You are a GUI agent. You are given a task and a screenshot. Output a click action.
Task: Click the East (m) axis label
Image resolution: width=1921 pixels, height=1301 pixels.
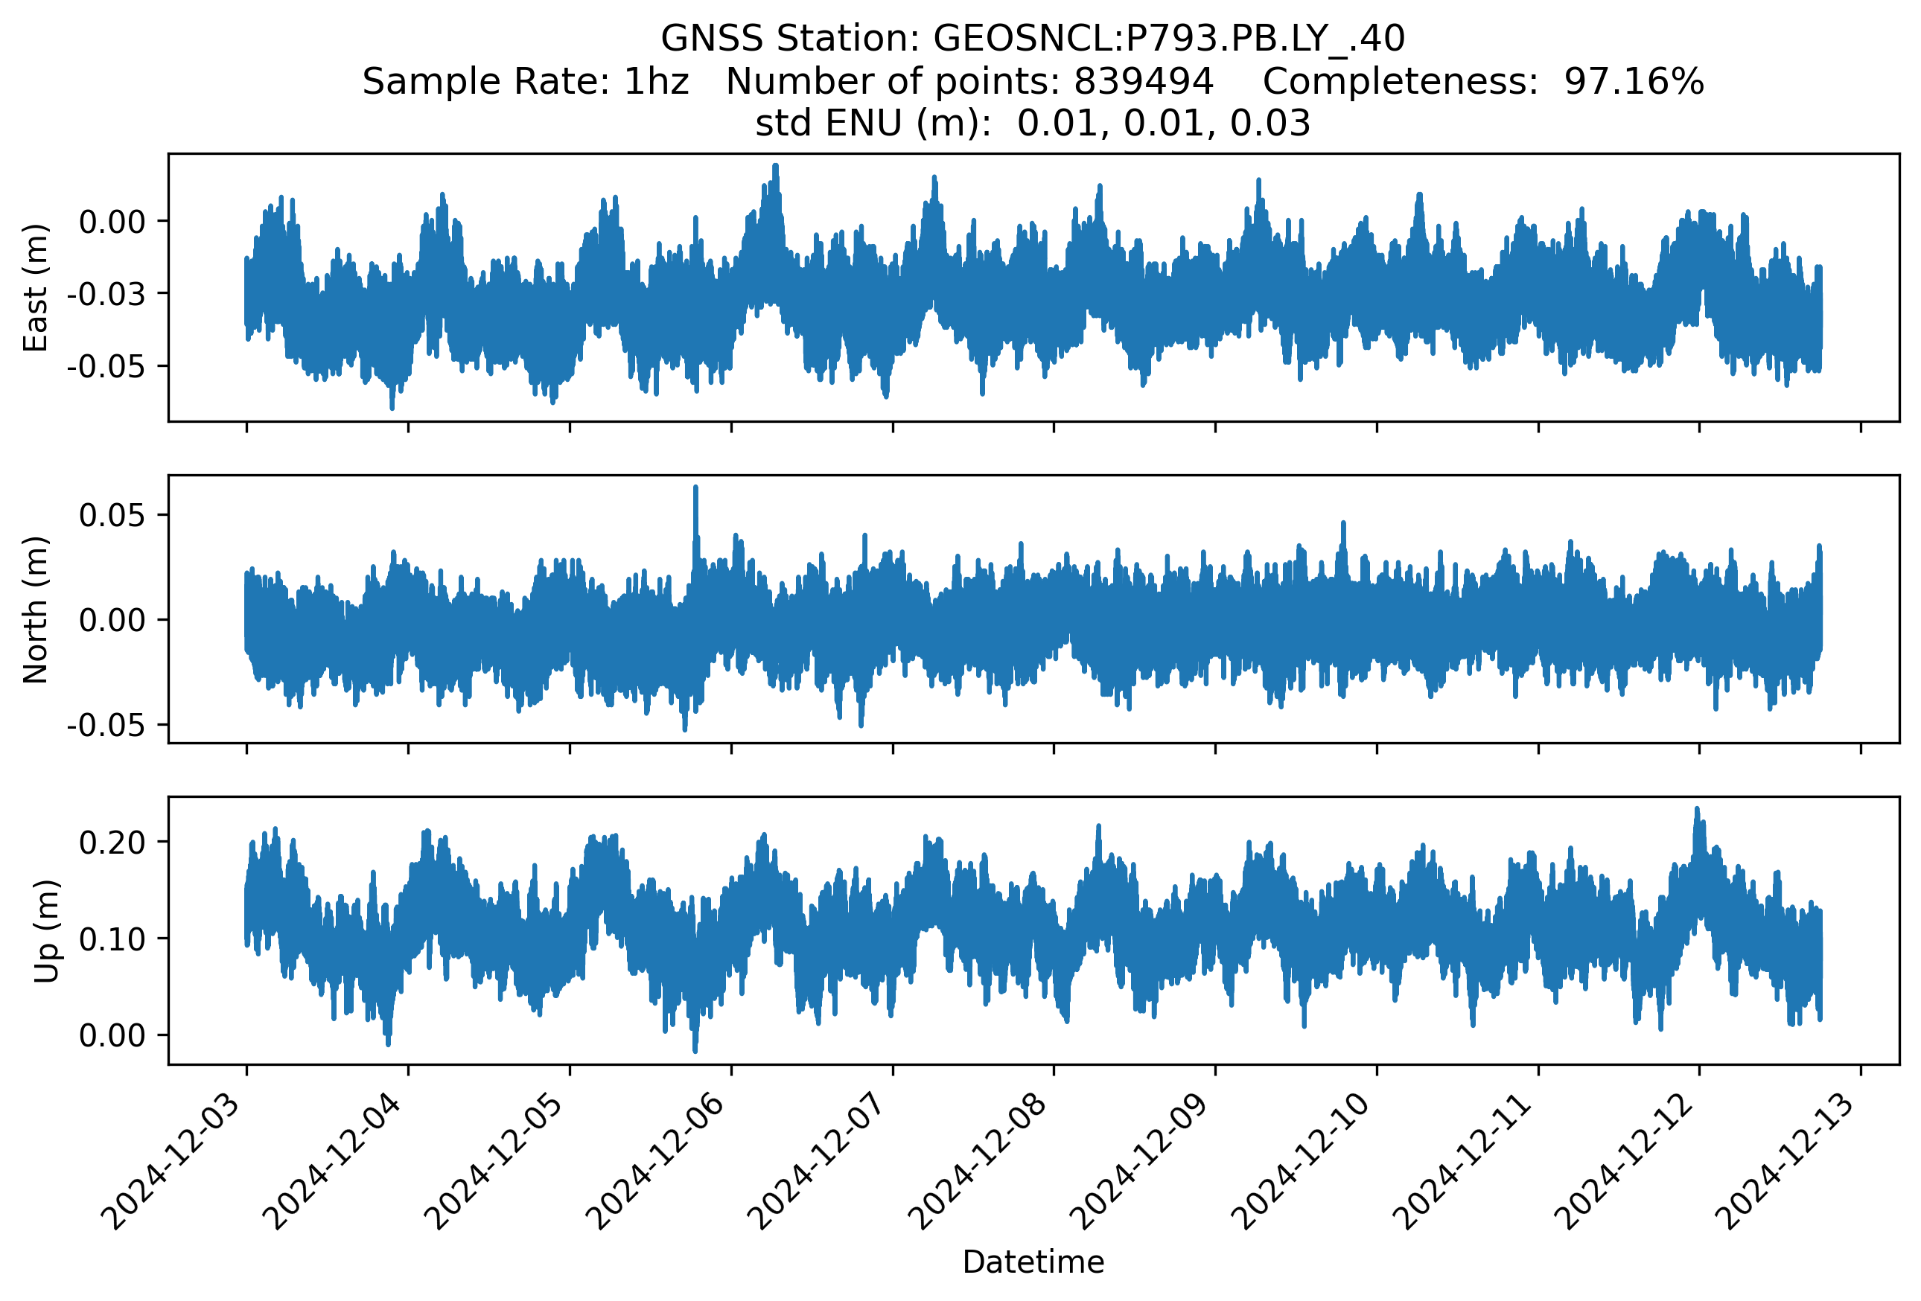coord(35,287)
